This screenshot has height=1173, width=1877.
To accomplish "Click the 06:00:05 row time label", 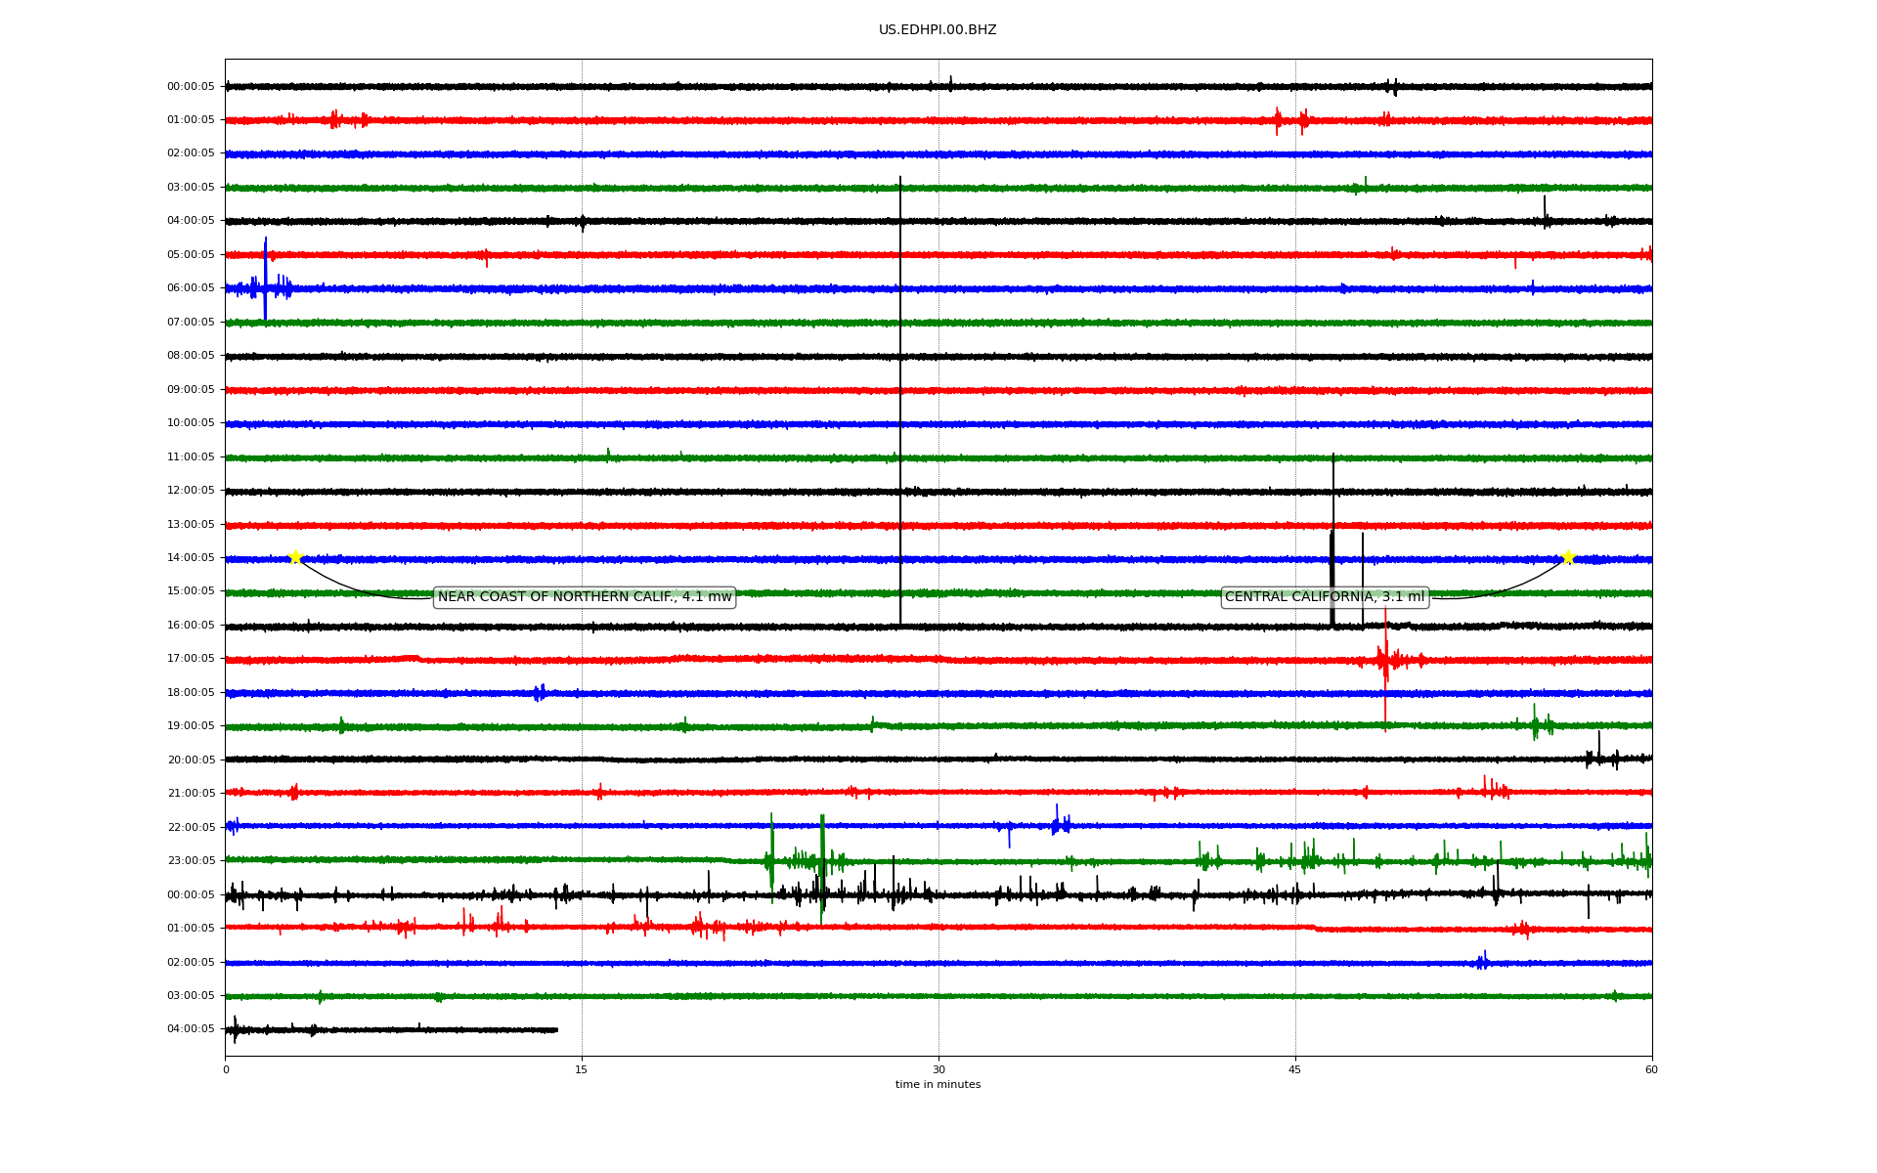I will pyautogui.click(x=191, y=288).
